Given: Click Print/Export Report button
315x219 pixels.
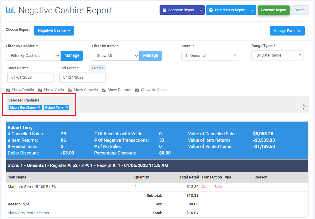Looking at the screenshot, I should (228, 10).
